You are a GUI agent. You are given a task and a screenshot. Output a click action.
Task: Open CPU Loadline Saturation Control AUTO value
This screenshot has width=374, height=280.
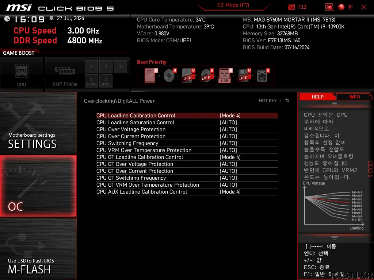click(228, 122)
